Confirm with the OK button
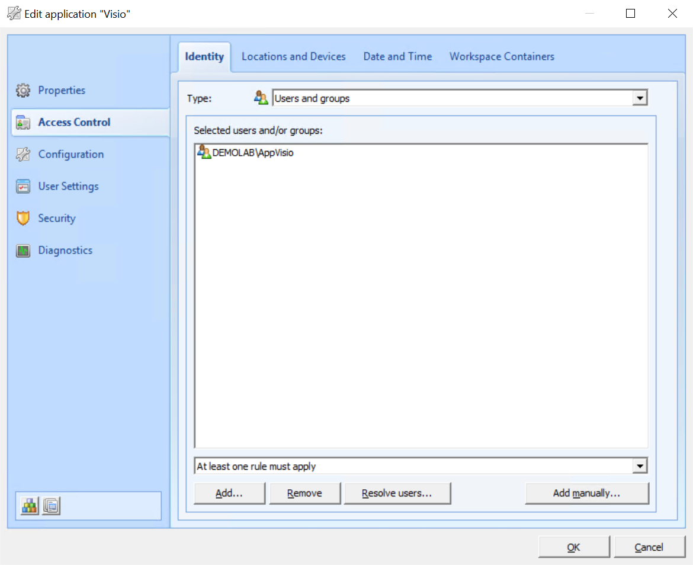 tap(574, 547)
